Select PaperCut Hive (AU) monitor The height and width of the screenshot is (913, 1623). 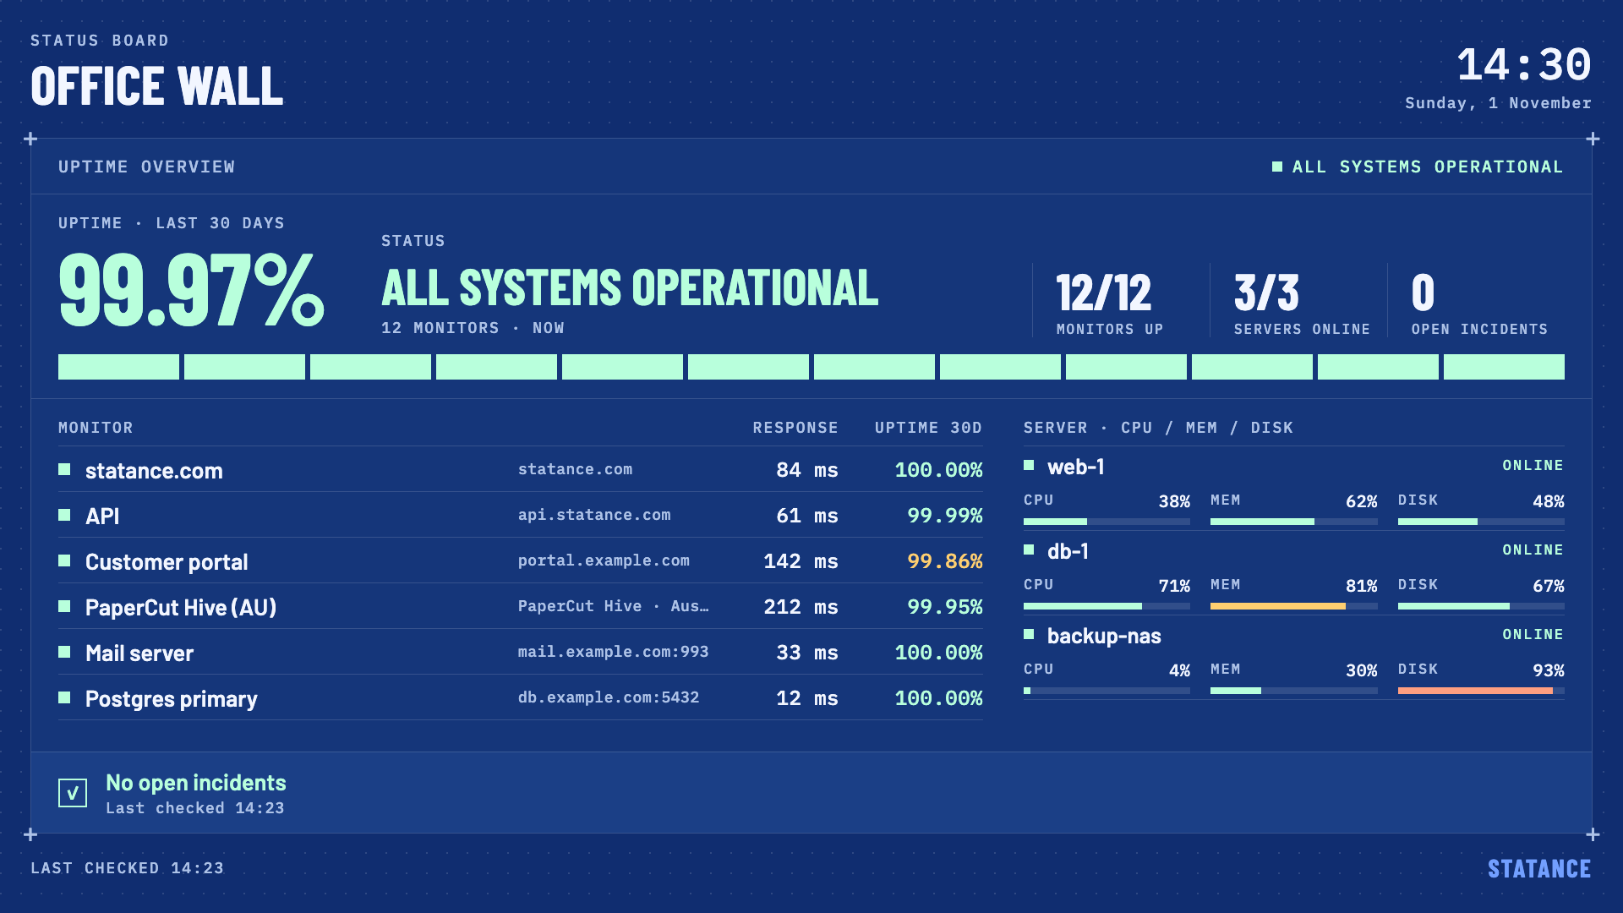[181, 607]
